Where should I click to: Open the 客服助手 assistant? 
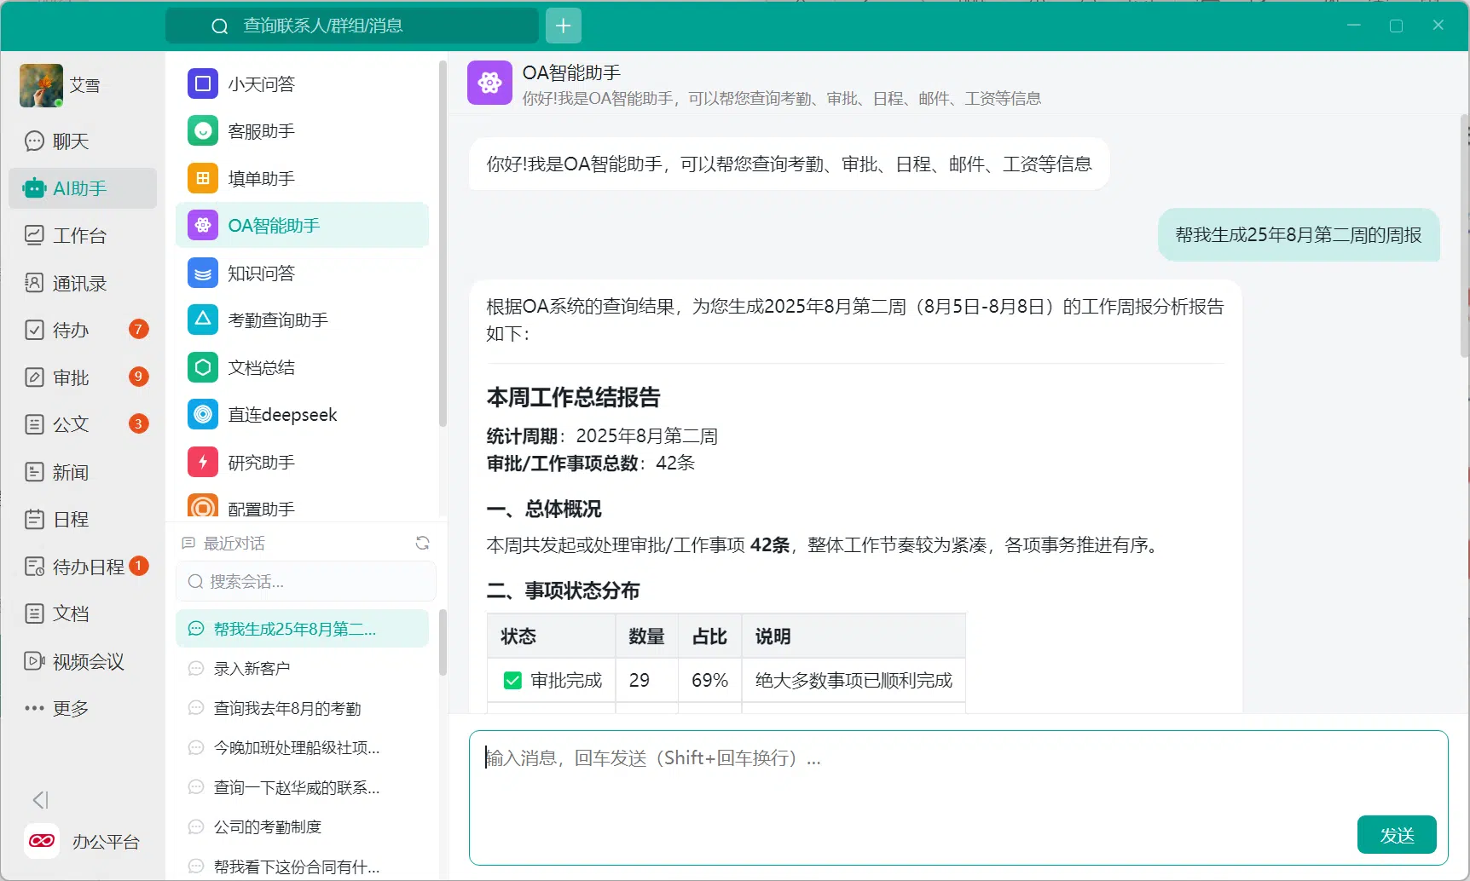coord(302,131)
